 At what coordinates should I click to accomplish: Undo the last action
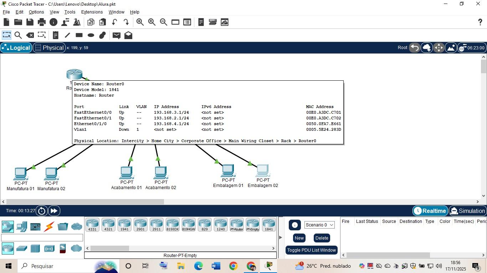(114, 22)
